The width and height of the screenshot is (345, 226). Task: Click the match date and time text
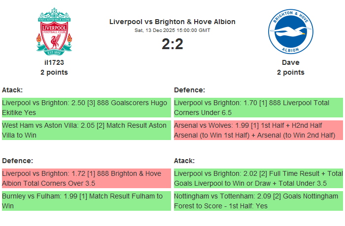point(172,30)
